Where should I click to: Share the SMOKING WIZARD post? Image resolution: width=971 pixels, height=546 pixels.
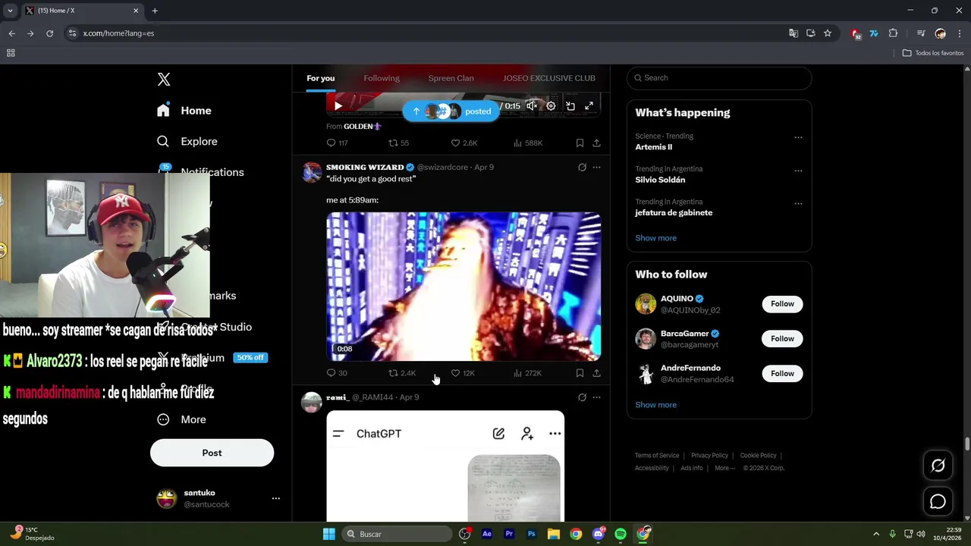(x=596, y=373)
